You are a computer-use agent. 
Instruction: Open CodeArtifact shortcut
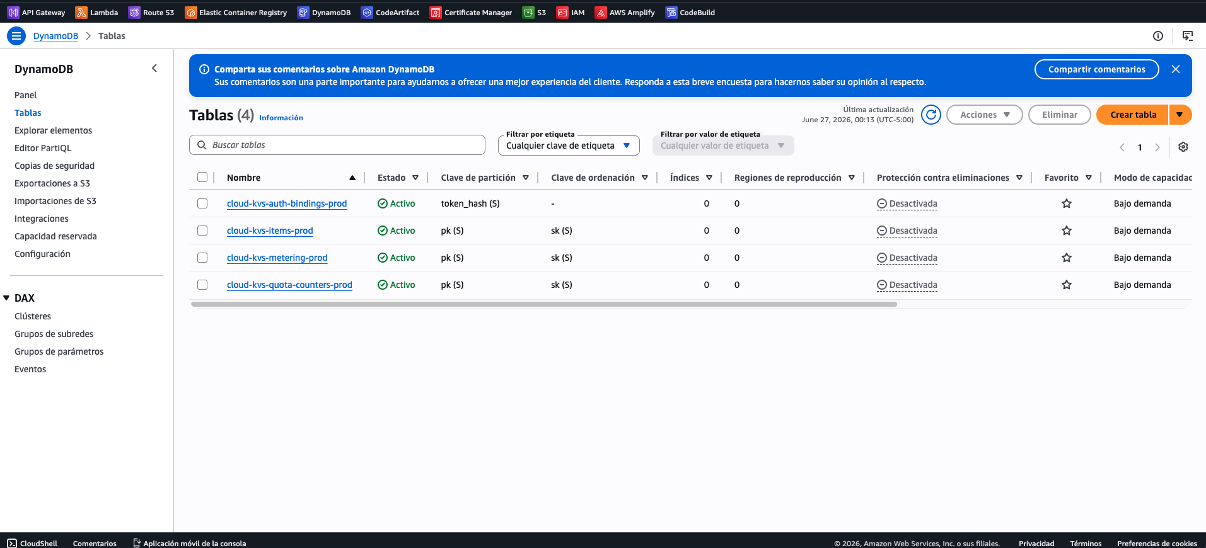[x=390, y=13]
